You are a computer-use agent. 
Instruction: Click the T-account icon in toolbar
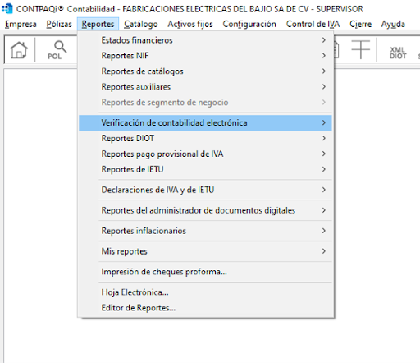(x=361, y=49)
